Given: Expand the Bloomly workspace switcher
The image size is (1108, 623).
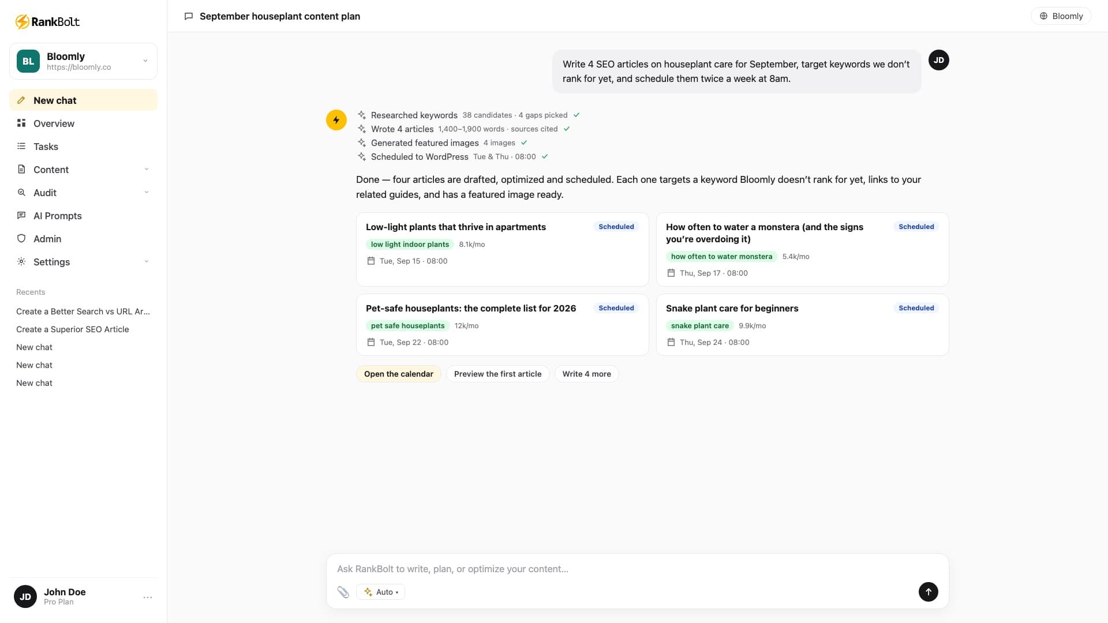Looking at the screenshot, I should (83, 61).
